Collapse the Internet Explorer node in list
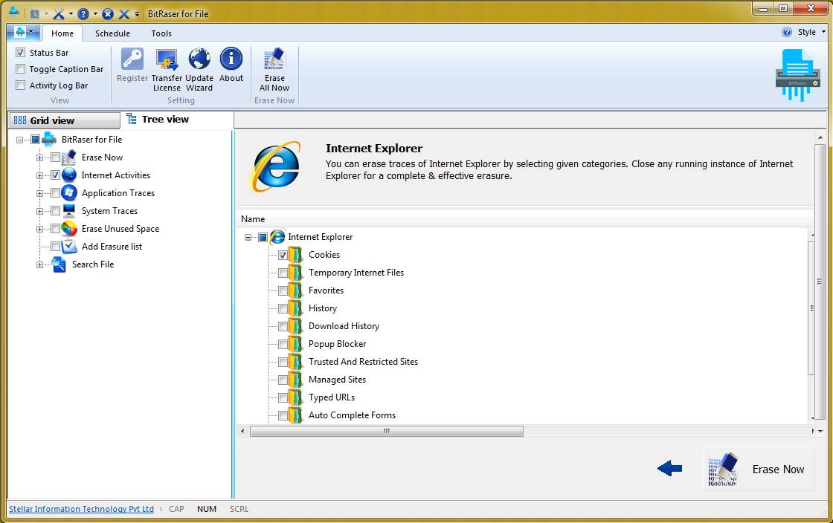 248,237
